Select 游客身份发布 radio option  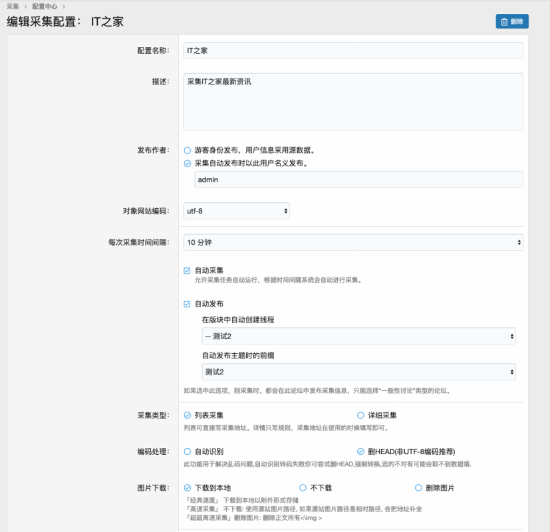pos(188,150)
